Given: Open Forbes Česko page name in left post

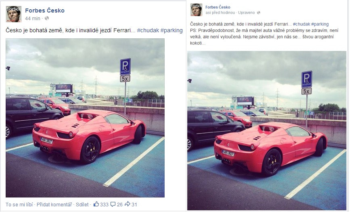Looking at the screenshot, I should pos(45,10).
